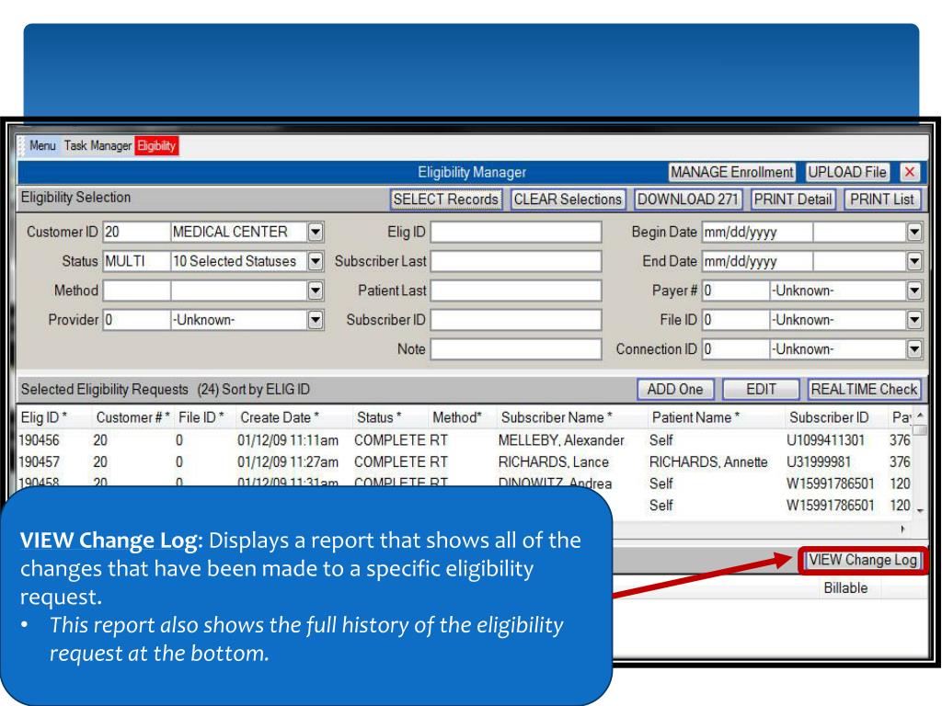Click PRINT List button
The height and width of the screenshot is (706, 942).
coord(882,199)
